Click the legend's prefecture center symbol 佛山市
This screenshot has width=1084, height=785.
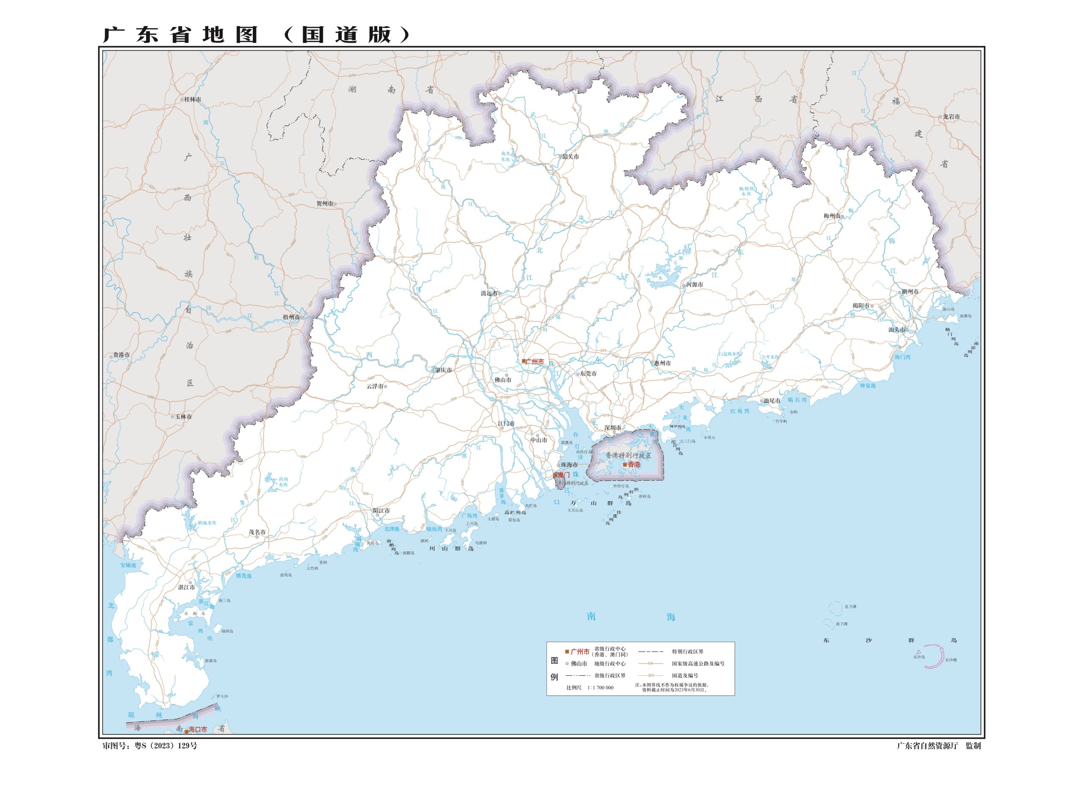(567, 663)
